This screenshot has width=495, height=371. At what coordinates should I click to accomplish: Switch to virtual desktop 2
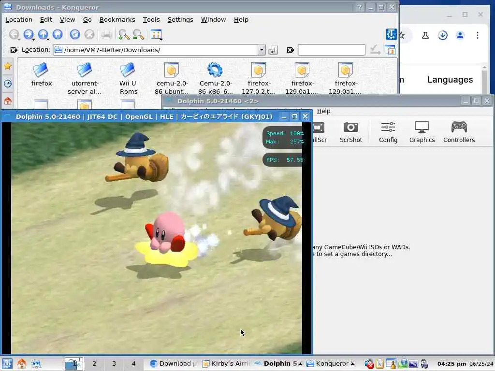click(x=94, y=364)
